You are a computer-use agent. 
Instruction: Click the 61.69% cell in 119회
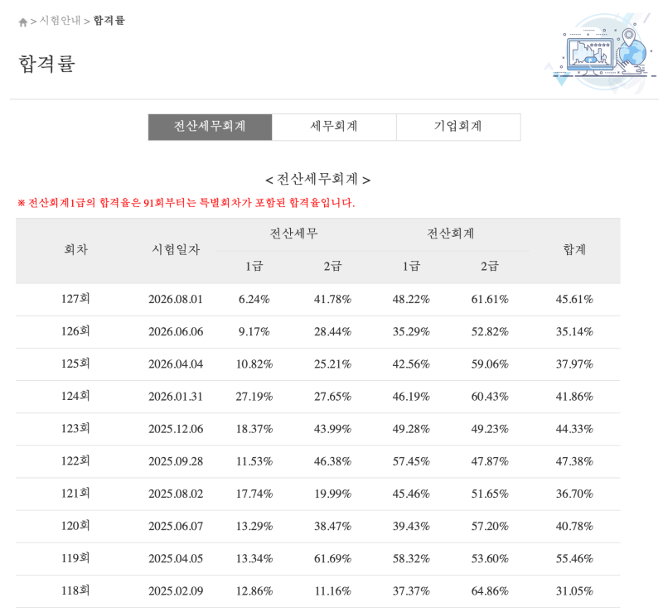333,559
